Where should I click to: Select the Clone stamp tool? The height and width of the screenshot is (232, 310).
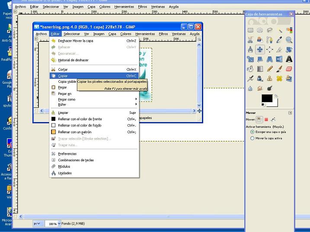[x=269, y=78]
